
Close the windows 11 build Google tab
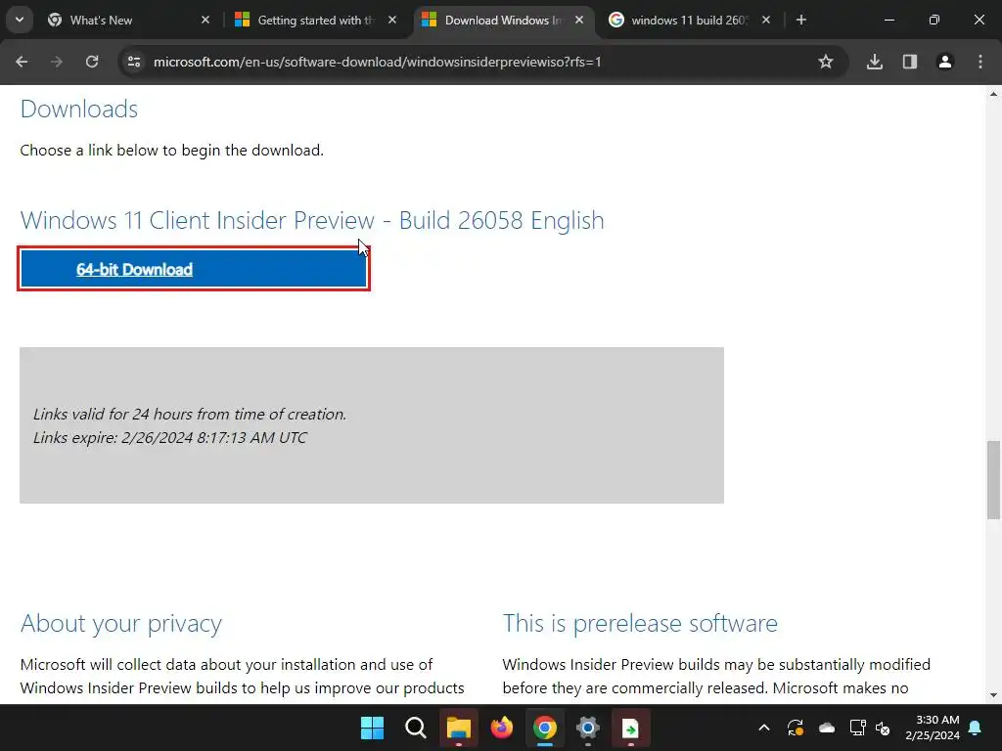tap(766, 20)
